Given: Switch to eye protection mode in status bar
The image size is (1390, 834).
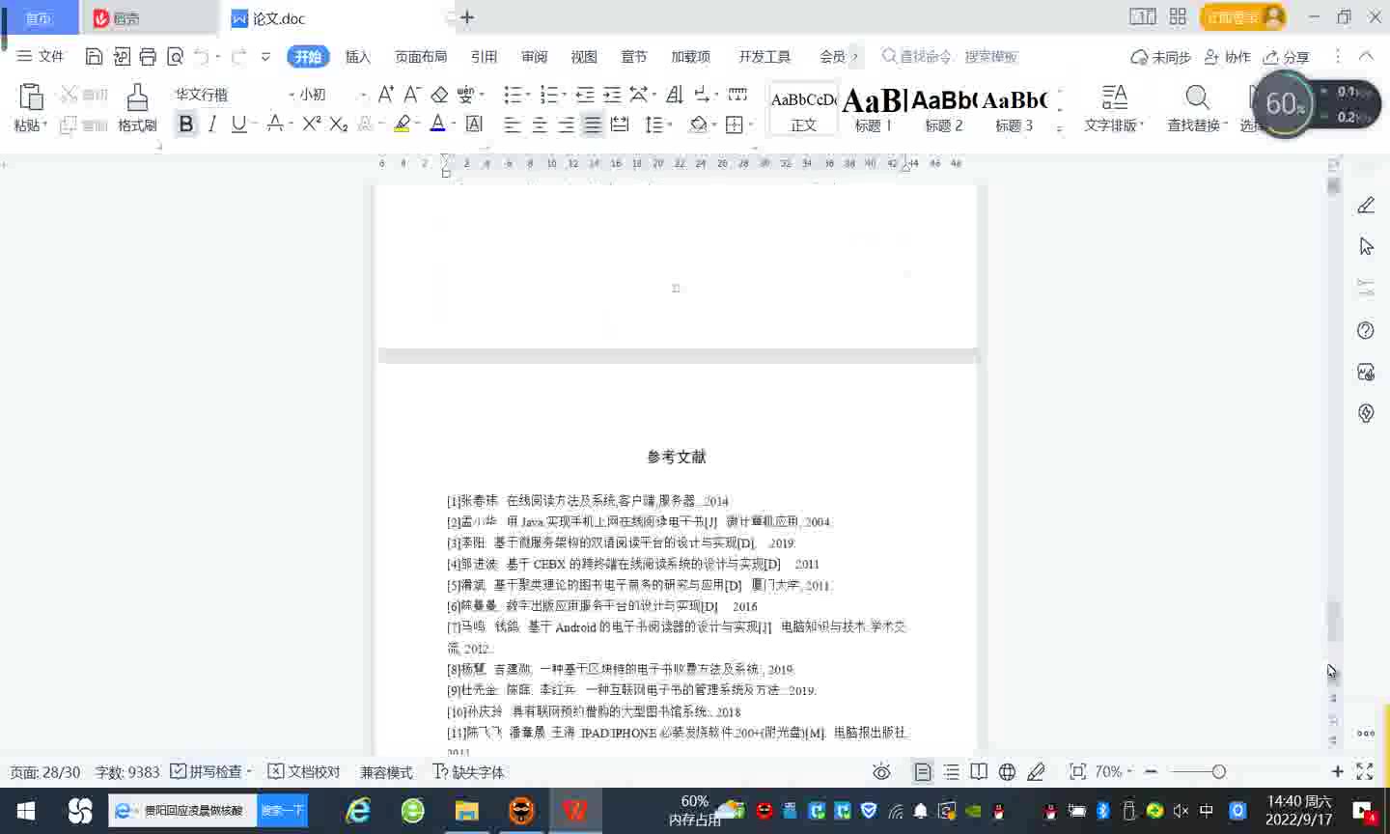Looking at the screenshot, I should pyautogui.click(x=881, y=771).
